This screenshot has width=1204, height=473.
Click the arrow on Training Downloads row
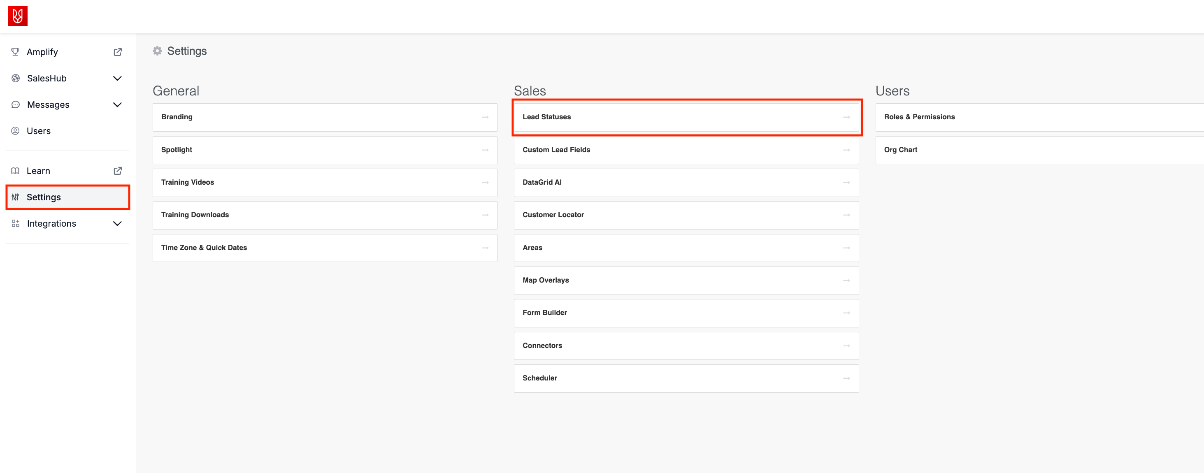tap(485, 215)
